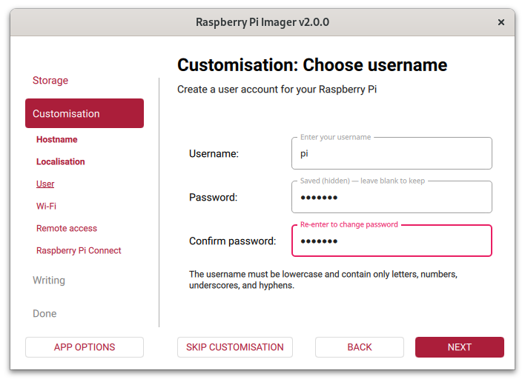Open APP OPTIONS

pos(85,347)
